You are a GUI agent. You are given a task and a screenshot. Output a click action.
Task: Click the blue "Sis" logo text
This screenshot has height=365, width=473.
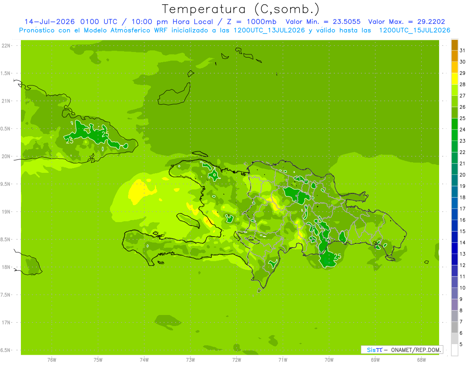pyautogui.click(x=372, y=350)
